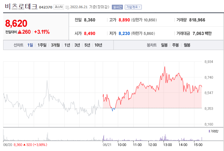
Task: Click the calendar icon beside the date 2022.06.21
Action: [67, 8]
